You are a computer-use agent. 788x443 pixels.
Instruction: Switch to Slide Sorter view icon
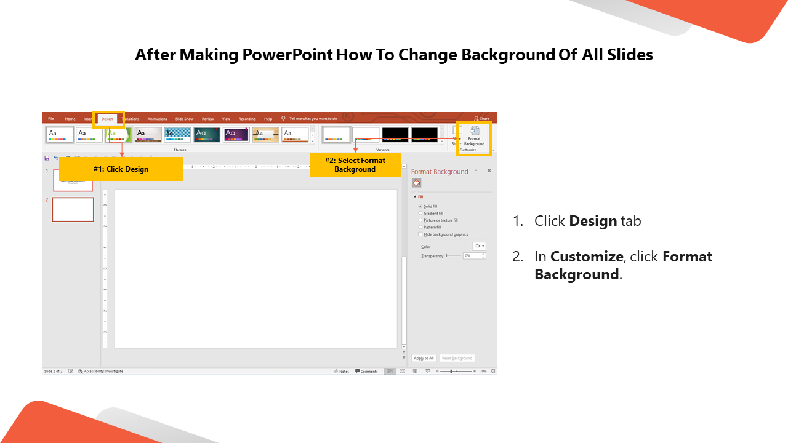click(402, 371)
